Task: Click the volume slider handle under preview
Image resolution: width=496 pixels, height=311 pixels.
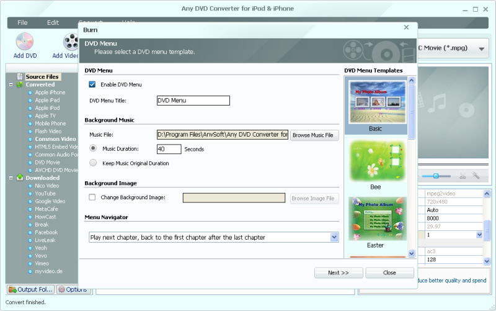Action: (436, 176)
